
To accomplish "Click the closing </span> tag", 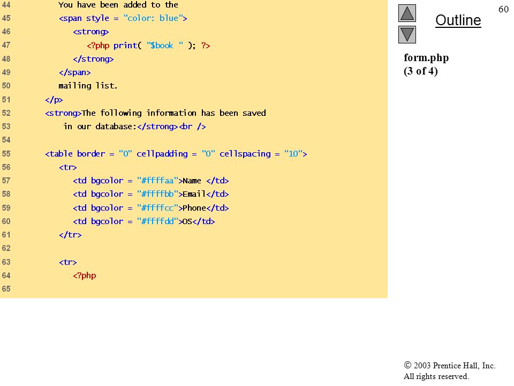I will 75,72.
